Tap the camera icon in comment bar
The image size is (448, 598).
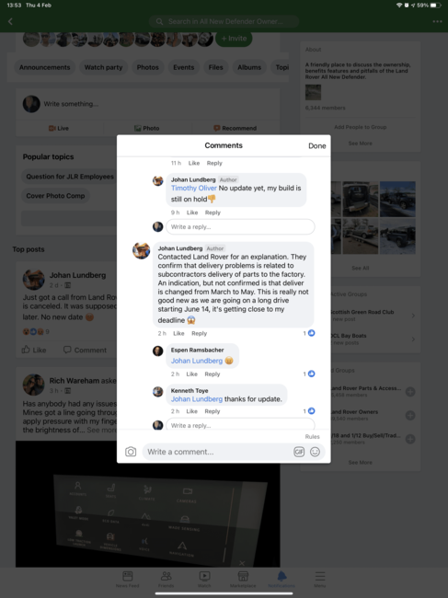click(131, 452)
